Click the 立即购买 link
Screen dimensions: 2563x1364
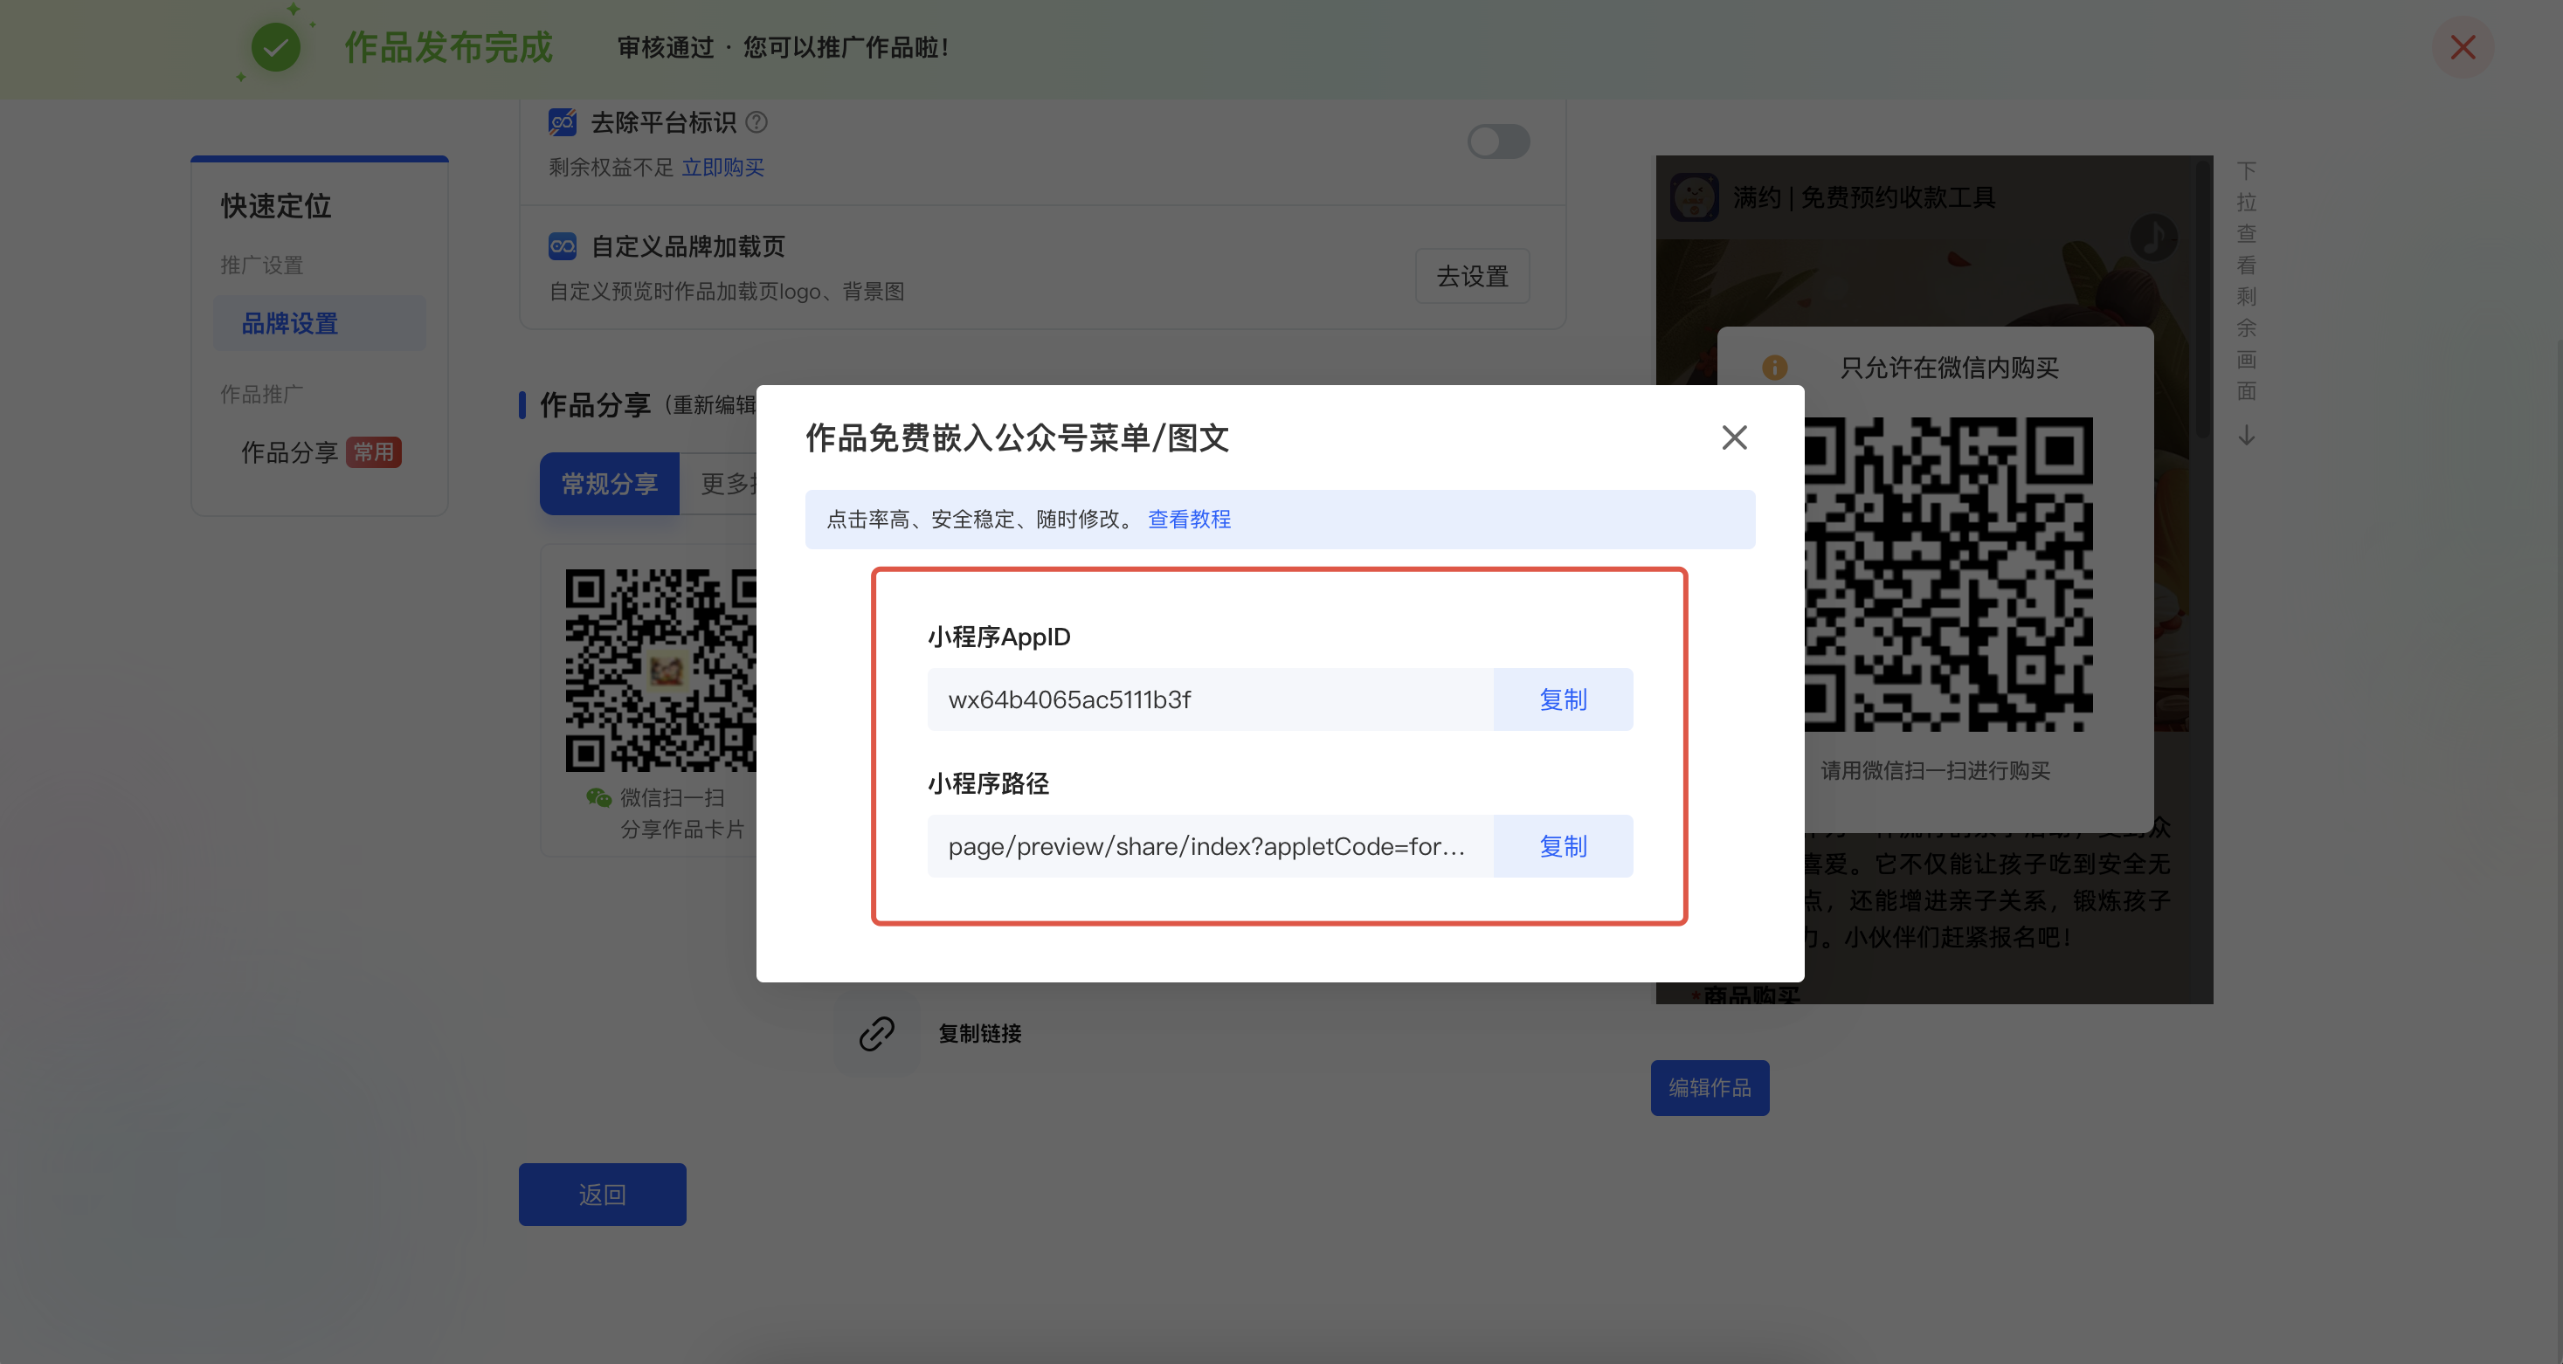[722, 167]
